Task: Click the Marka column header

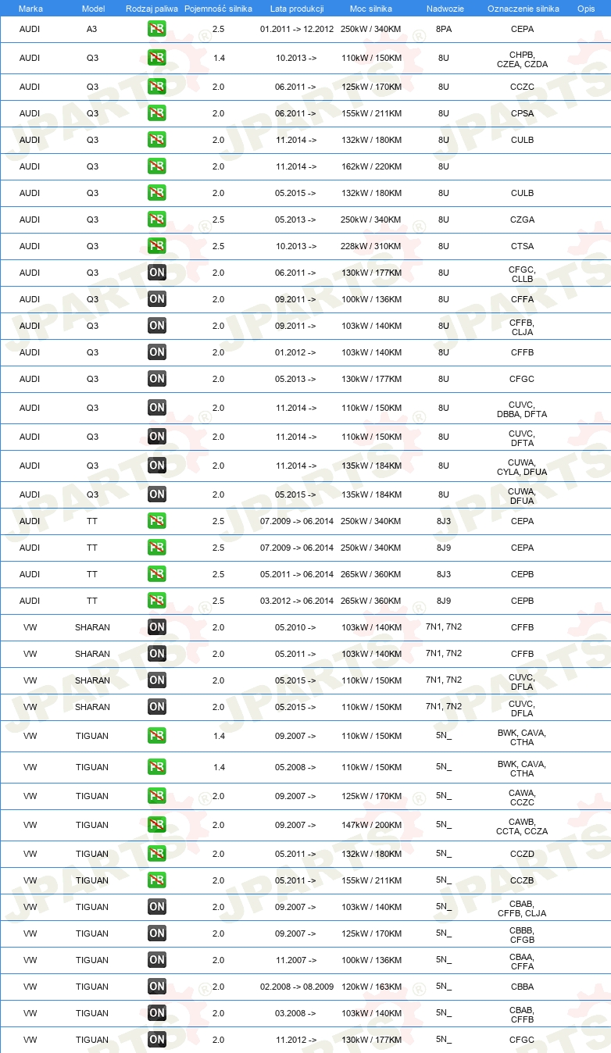Action: (30, 8)
